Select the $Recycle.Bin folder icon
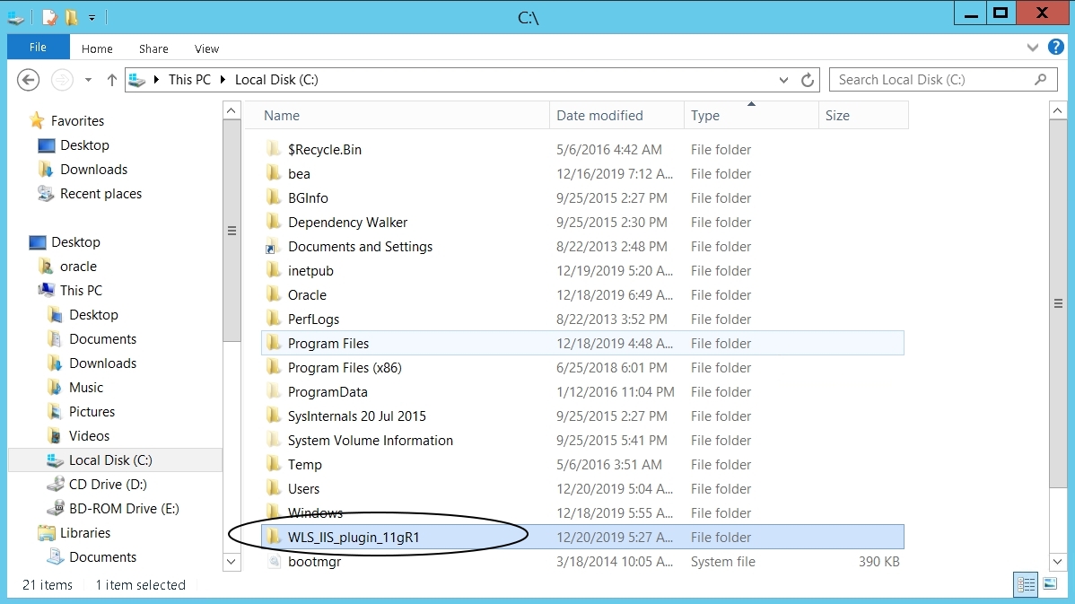Screen dimensions: 1075x604 pyautogui.click(x=274, y=149)
